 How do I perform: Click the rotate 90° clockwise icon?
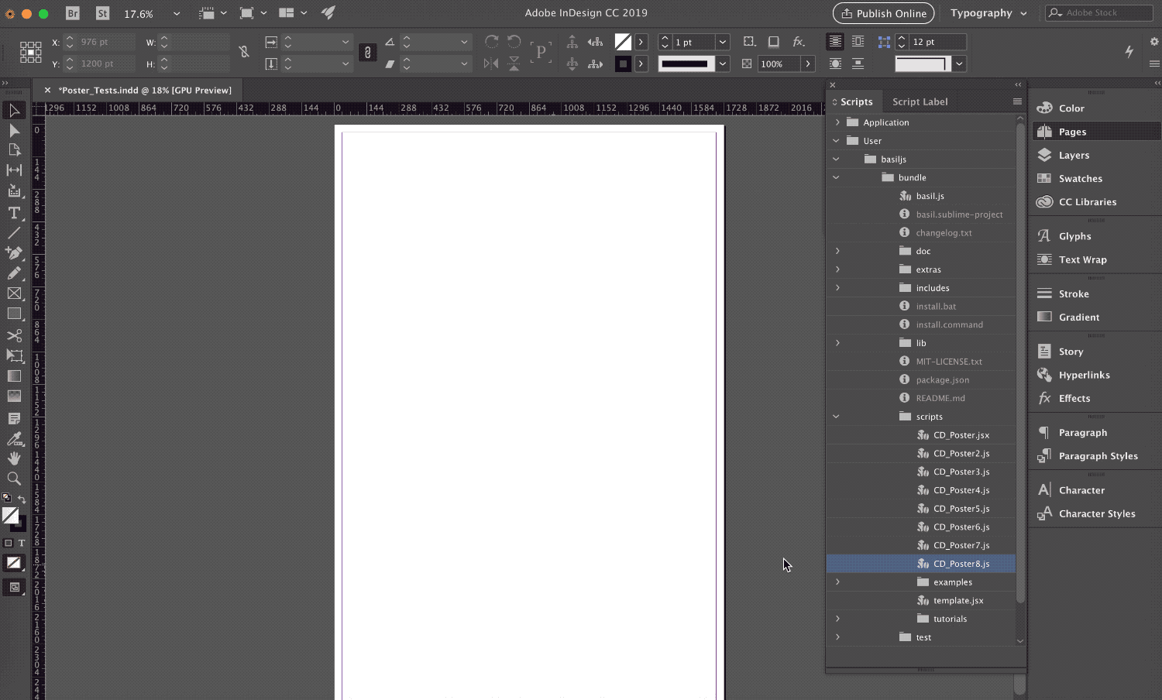coord(491,42)
